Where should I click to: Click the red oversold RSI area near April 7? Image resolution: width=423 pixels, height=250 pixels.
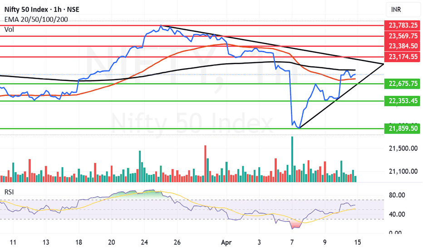[x=295, y=225]
